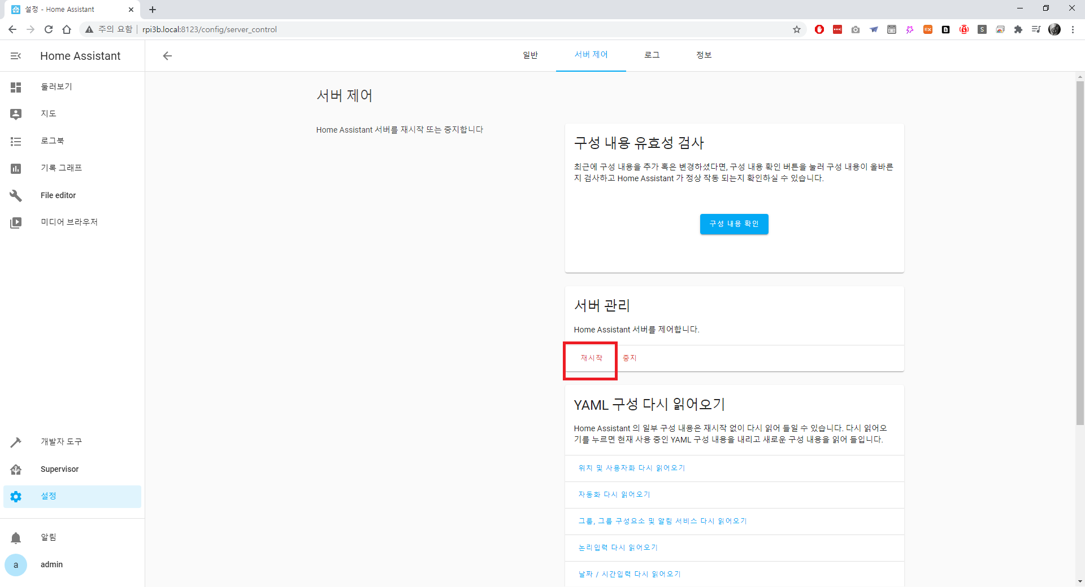Viewport: 1085px width, 587px height.
Task: Click 재시작 to restart the server
Action: tap(592, 358)
